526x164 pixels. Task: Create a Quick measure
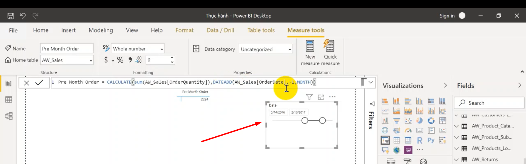click(330, 53)
